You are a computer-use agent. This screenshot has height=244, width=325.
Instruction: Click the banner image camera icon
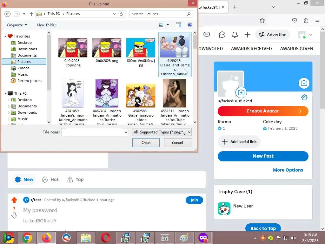(304, 83)
